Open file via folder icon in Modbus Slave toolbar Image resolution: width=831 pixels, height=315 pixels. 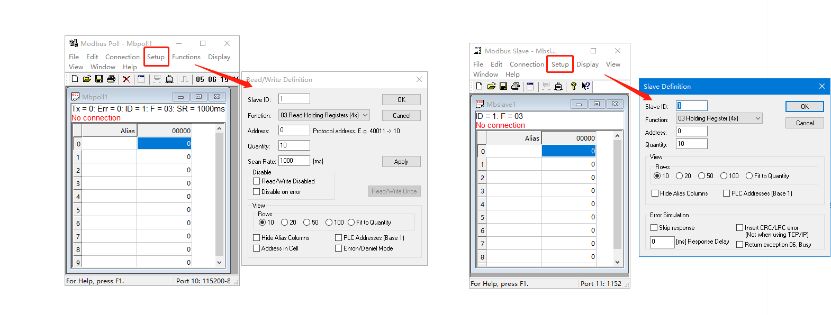point(491,87)
